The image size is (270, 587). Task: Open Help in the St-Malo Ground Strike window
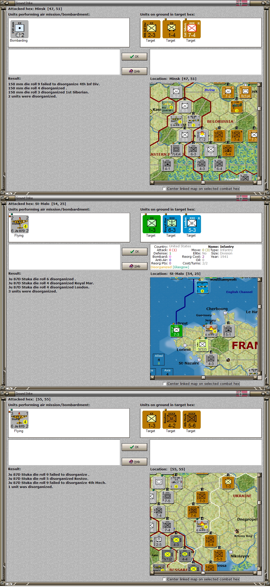(135, 266)
